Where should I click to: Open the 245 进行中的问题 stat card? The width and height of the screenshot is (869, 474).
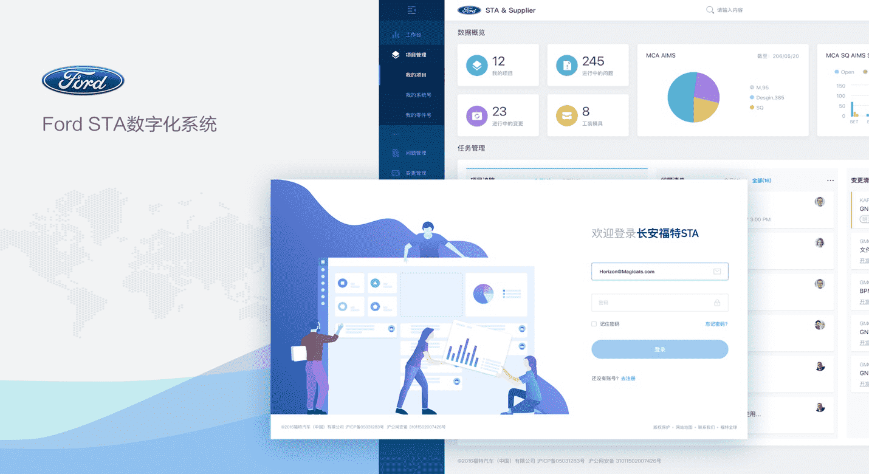[x=588, y=65]
